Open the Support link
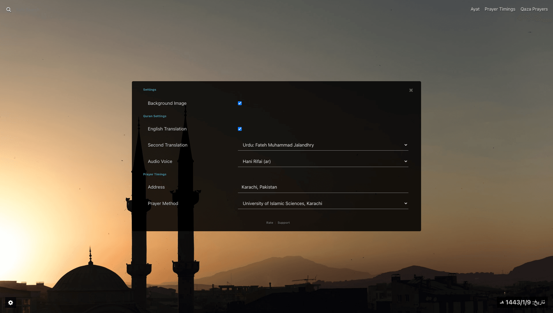The width and height of the screenshot is (553, 313). coord(283,223)
